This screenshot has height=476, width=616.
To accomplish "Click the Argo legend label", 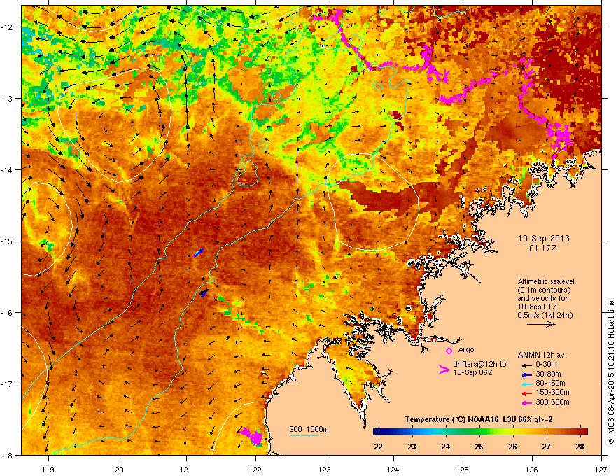I will pos(466,349).
